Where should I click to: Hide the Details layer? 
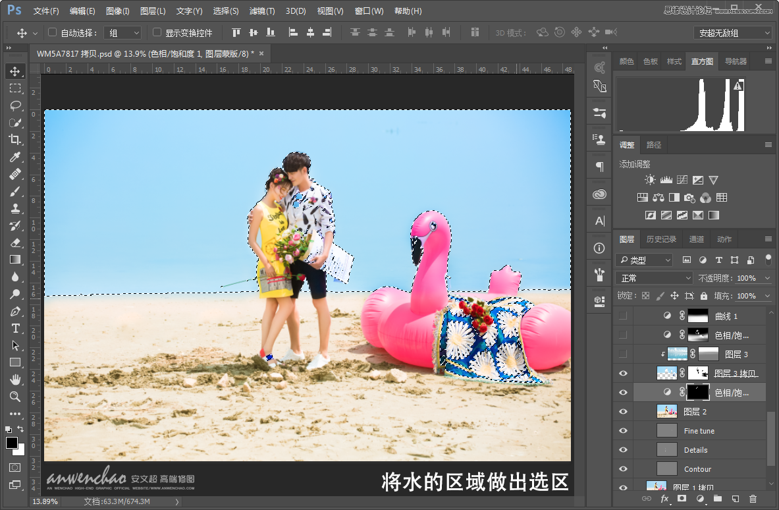623,450
